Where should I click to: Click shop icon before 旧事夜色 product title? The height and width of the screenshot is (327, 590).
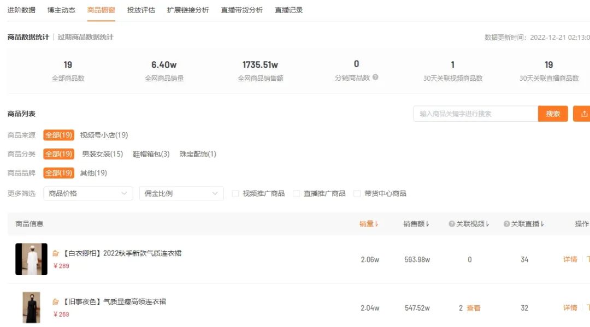(56, 301)
